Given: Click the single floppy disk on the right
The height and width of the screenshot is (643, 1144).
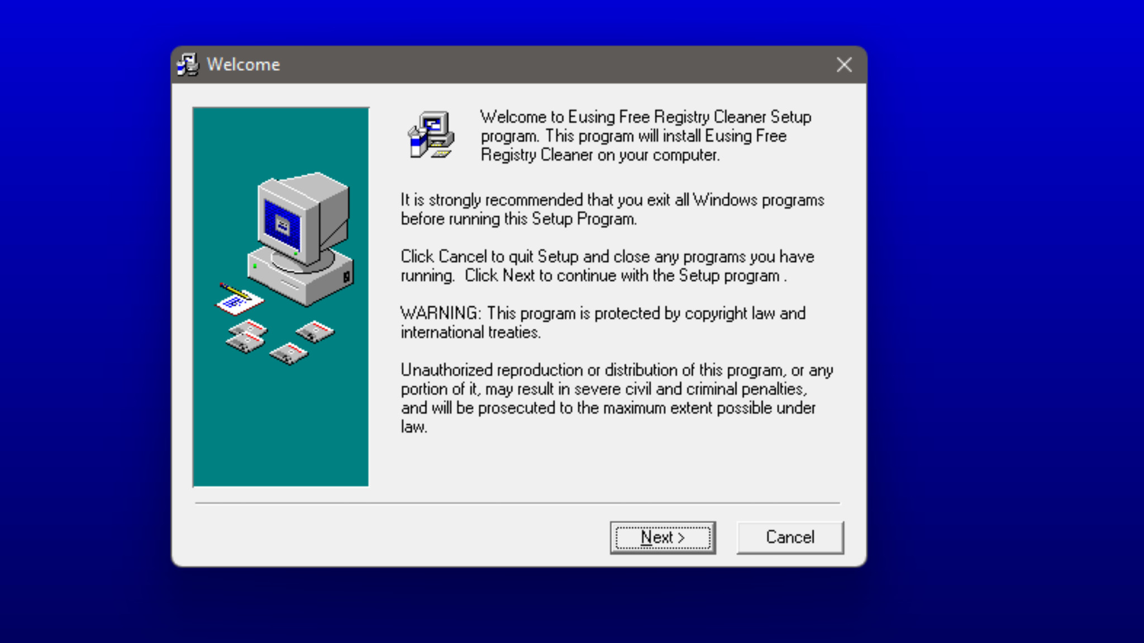Looking at the screenshot, I should tap(315, 332).
